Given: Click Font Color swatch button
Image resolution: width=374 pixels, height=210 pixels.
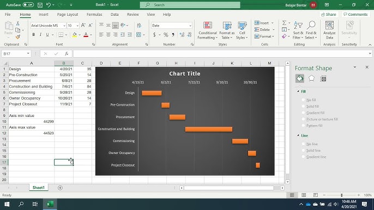Looking at the screenshot, I should [86, 35].
